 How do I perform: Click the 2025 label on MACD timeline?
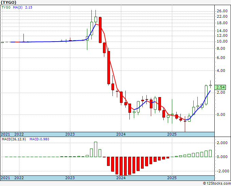pos(172,178)
